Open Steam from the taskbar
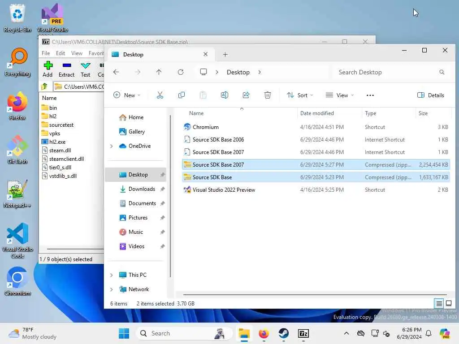The width and height of the screenshot is (459, 344). [283, 333]
